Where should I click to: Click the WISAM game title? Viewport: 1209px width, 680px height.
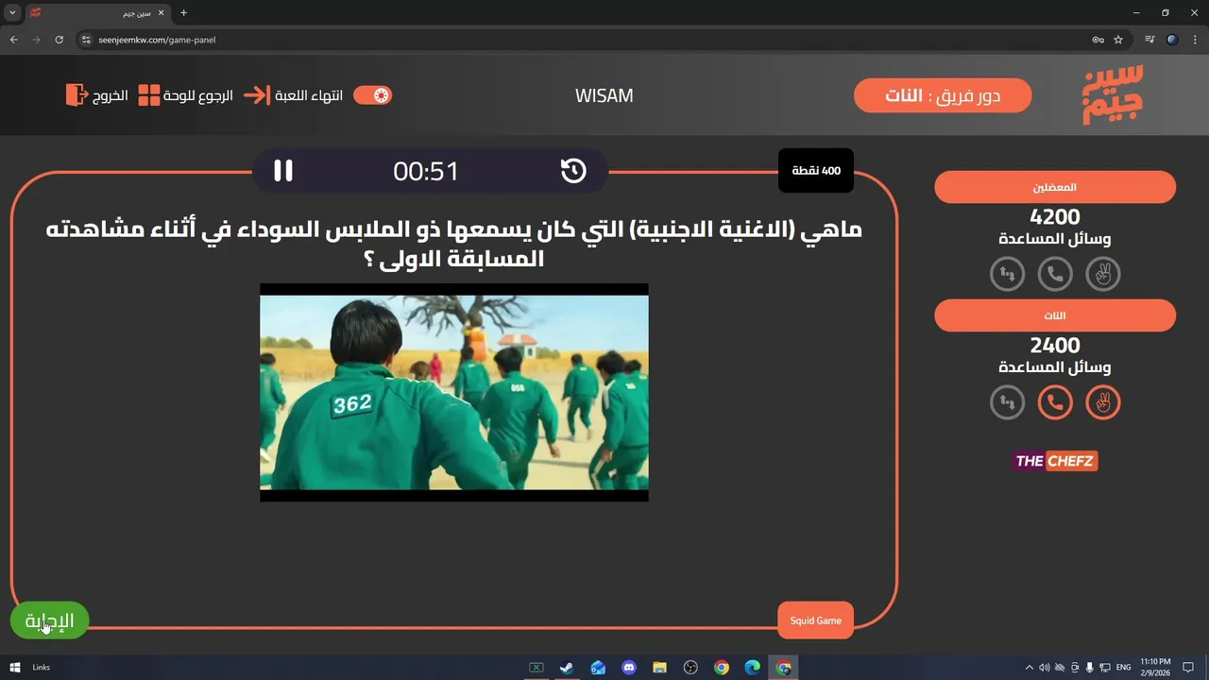pyautogui.click(x=604, y=95)
